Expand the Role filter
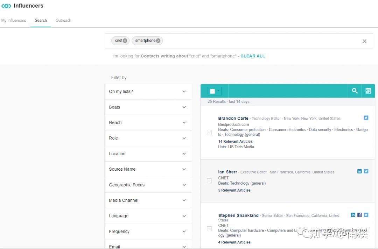 (148, 138)
